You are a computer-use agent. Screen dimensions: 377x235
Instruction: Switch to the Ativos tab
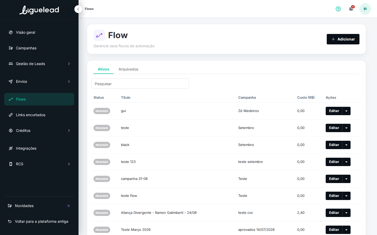coord(103,69)
